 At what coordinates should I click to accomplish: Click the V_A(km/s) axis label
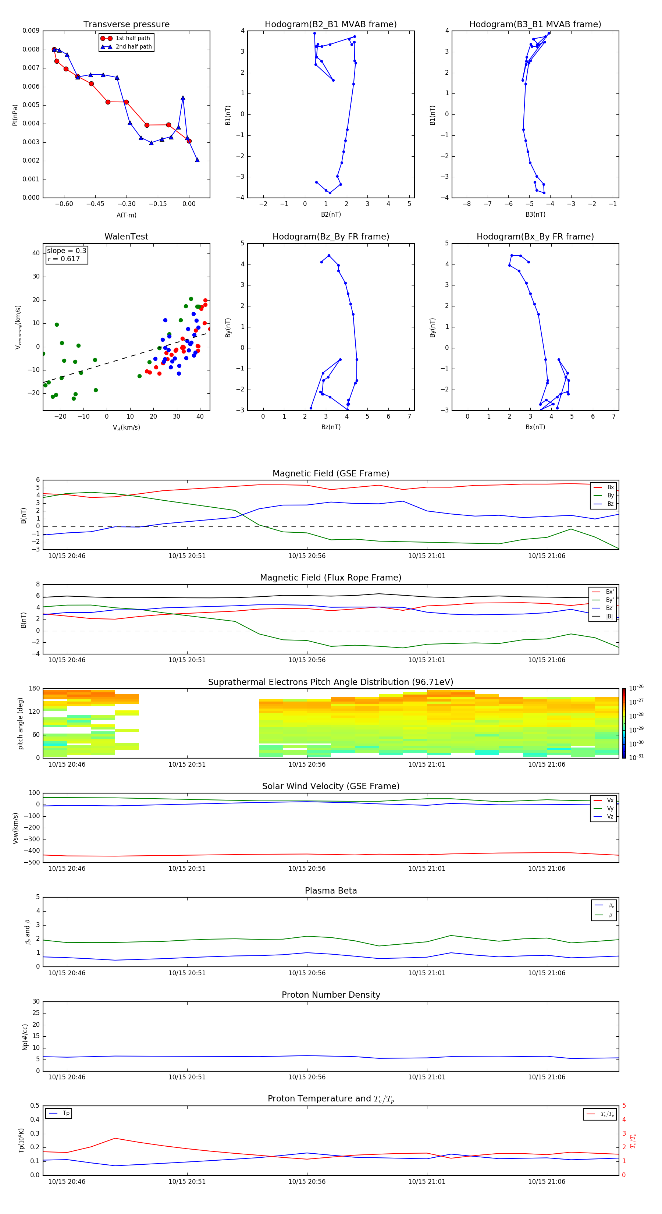click(126, 427)
